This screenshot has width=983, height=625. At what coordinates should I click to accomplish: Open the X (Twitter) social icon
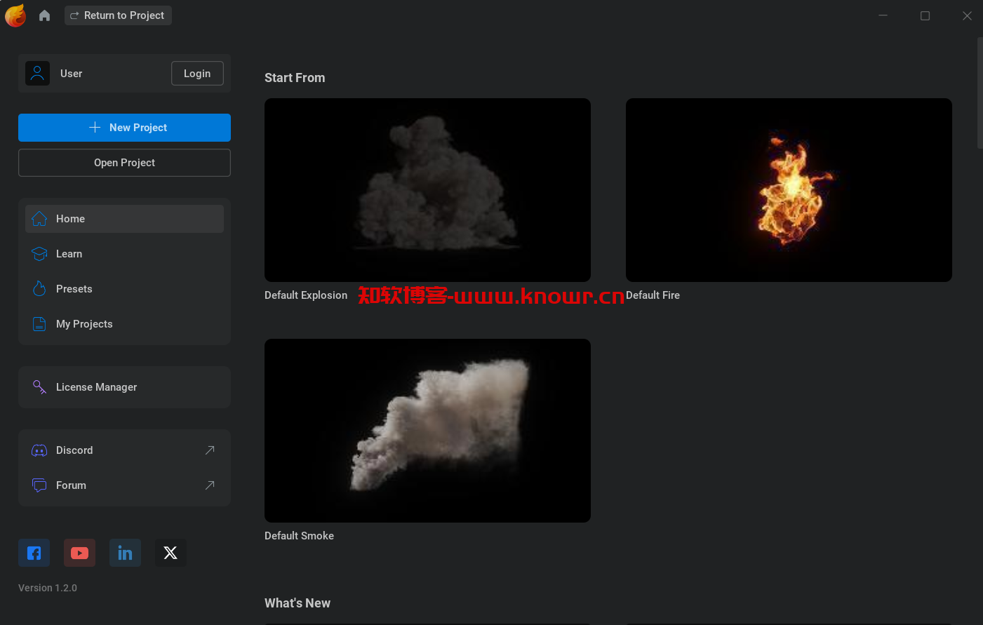pyautogui.click(x=170, y=553)
